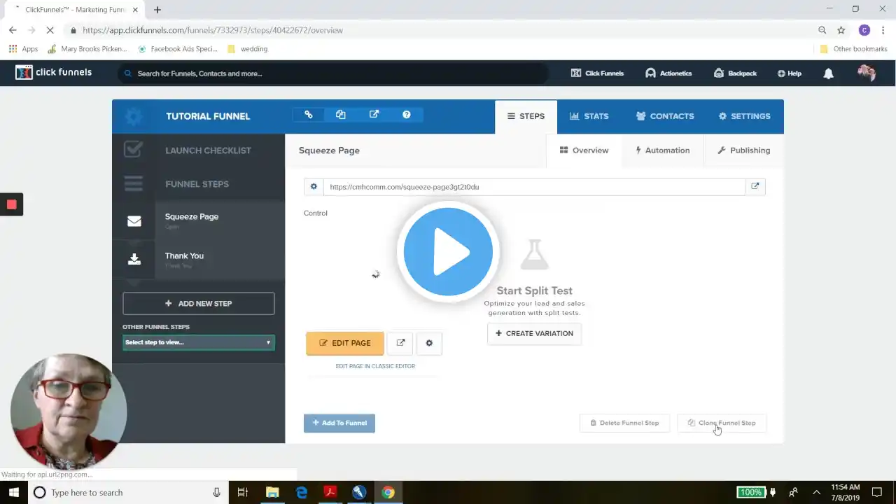Click the ClickFunnels logo

coord(54,72)
